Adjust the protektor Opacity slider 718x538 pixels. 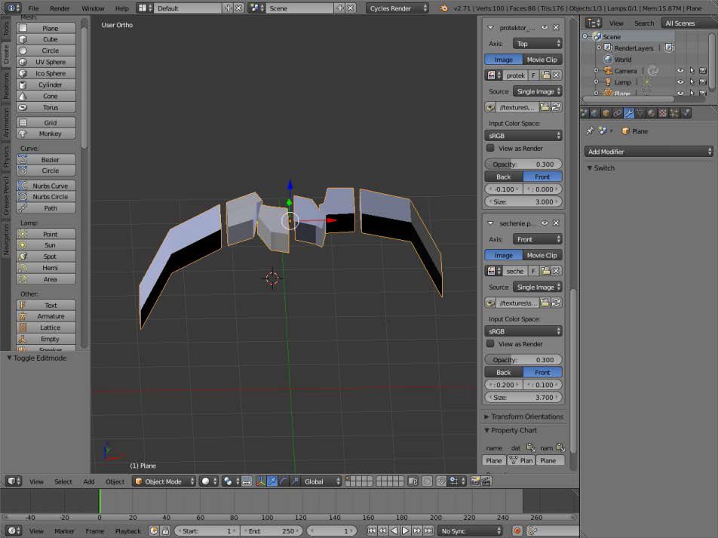point(523,164)
